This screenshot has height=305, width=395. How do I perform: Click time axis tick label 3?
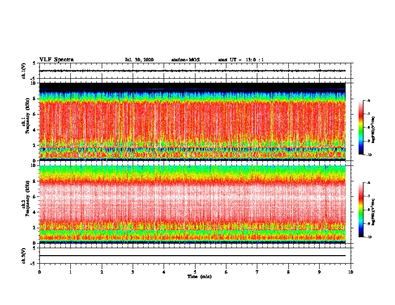[133, 272]
